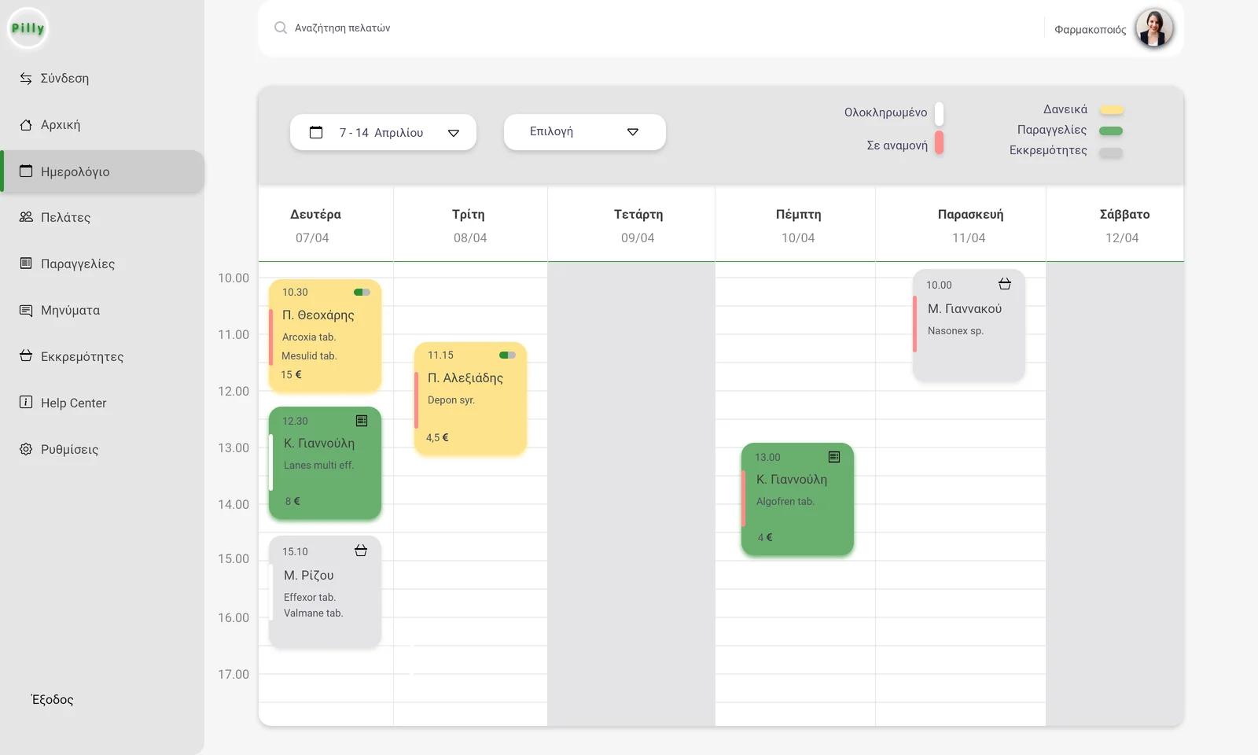Click Arcoxia tab. on Θεοχάρης card
Screen dimensions: 1258x755
[309, 337]
